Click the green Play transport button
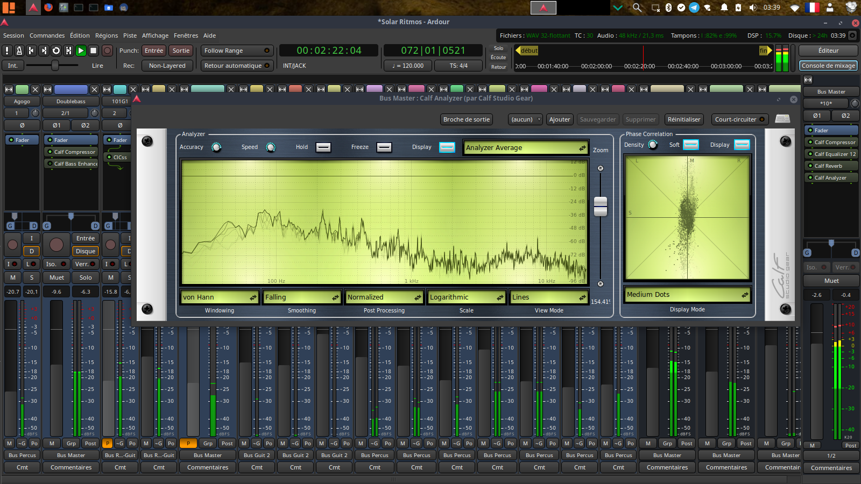861x484 pixels. pos(81,51)
